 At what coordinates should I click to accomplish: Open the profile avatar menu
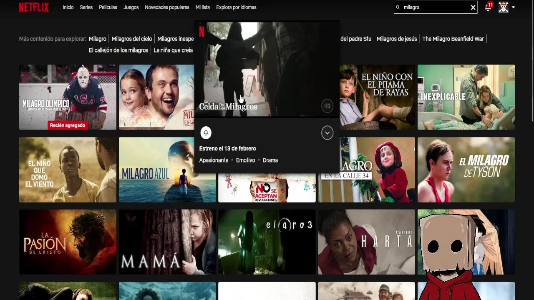(504, 7)
